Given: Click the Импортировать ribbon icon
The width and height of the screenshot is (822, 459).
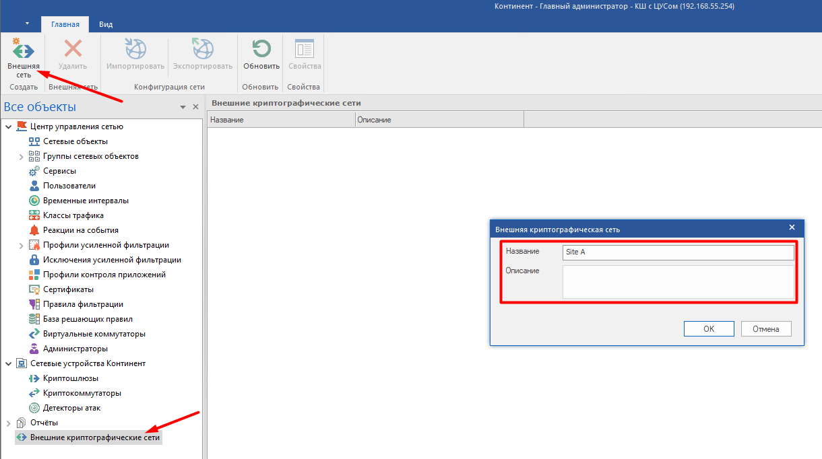Looking at the screenshot, I should coord(135,50).
